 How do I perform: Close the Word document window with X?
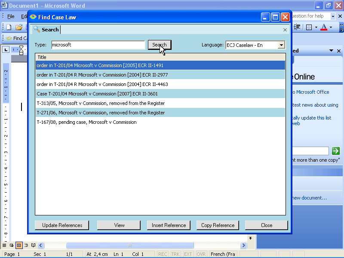340,16
